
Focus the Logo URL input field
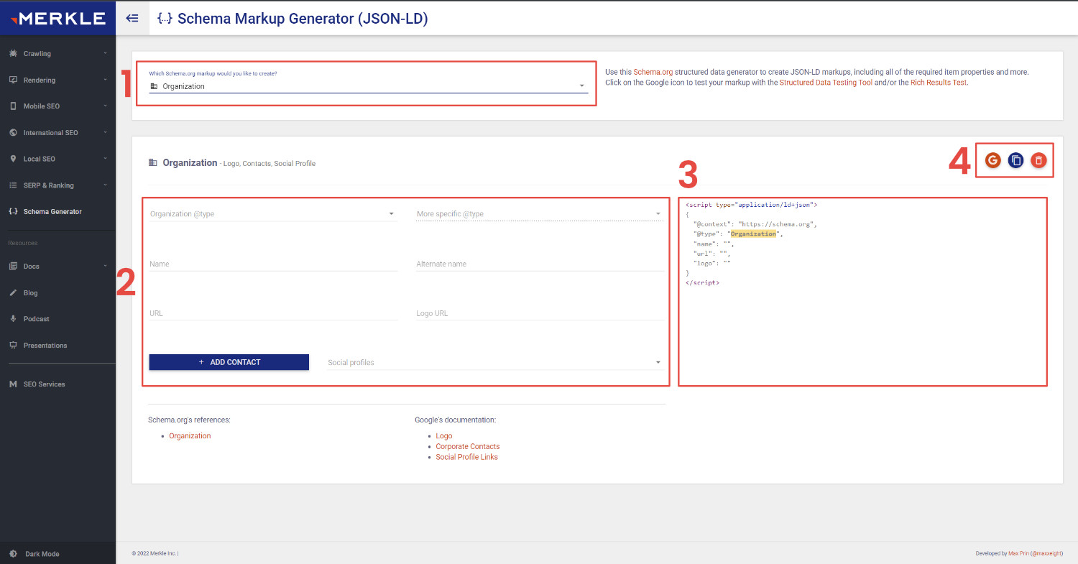pyautogui.click(x=540, y=313)
